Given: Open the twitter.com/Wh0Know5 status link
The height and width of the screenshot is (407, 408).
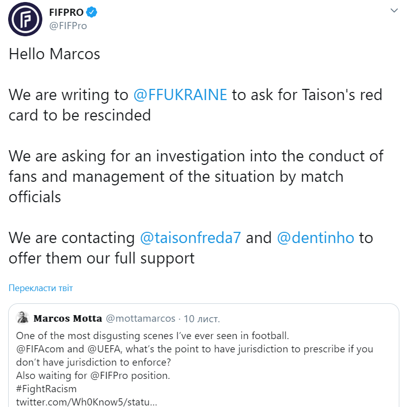Looking at the screenshot, I should click(87, 402).
